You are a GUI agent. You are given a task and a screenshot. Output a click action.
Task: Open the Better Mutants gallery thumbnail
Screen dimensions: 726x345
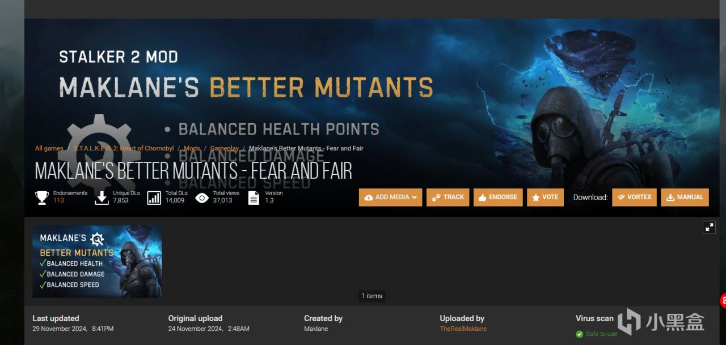(97, 261)
